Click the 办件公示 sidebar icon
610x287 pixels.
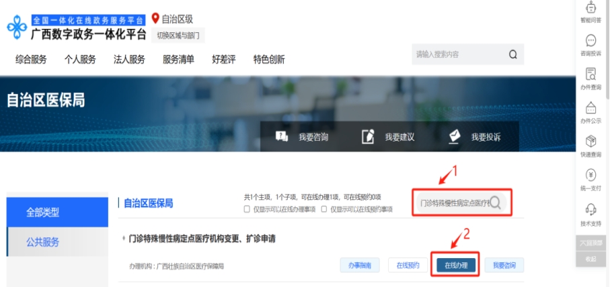point(591,108)
